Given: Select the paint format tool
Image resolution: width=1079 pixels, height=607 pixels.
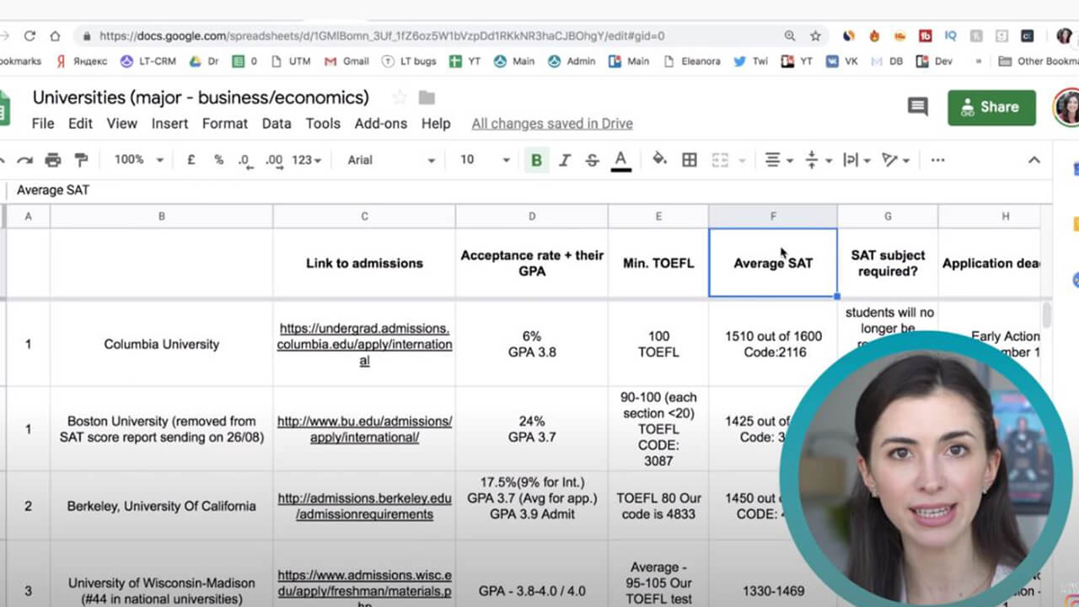Looking at the screenshot, I should tap(81, 160).
